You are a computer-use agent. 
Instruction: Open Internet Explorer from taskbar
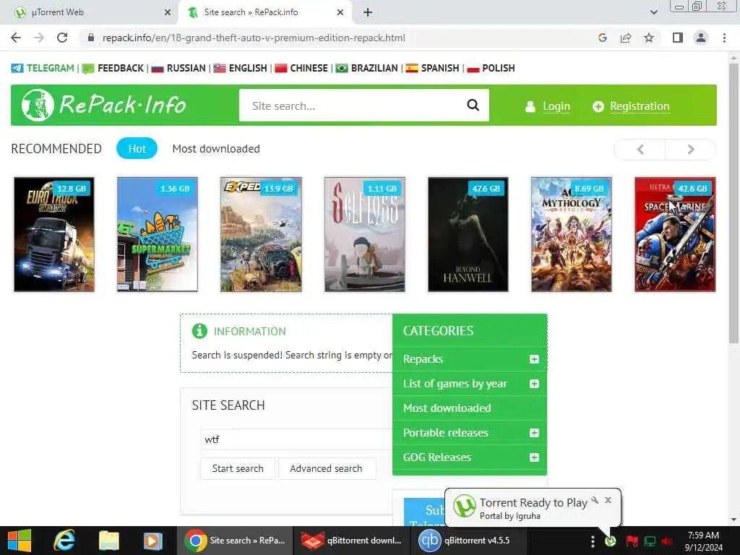pos(64,541)
